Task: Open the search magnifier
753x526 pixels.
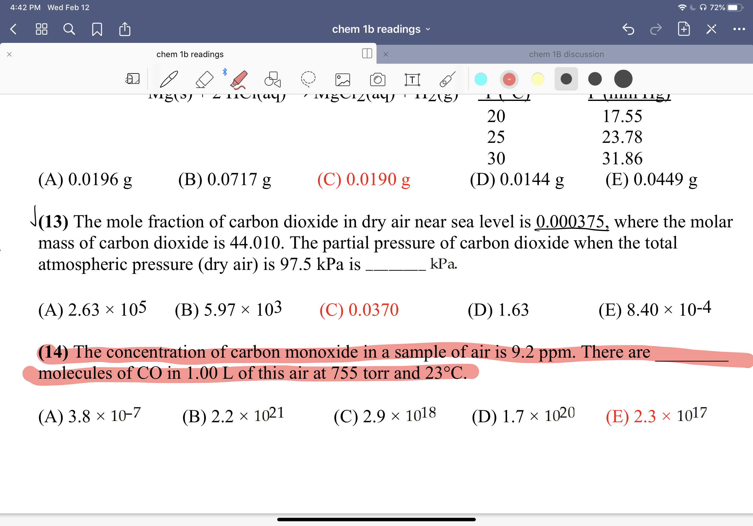Action: click(69, 29)
